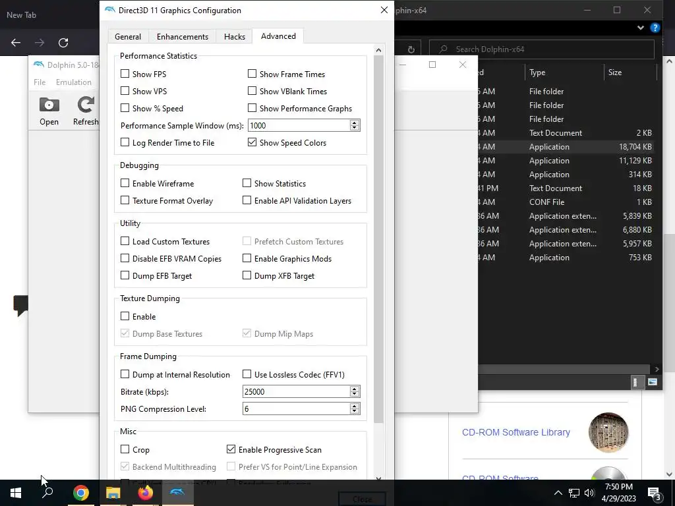Screen dimensions: 675x506
Task: Open Google Chrome from the taskbar
Action: pyautogui.click(x=80, y=493)
